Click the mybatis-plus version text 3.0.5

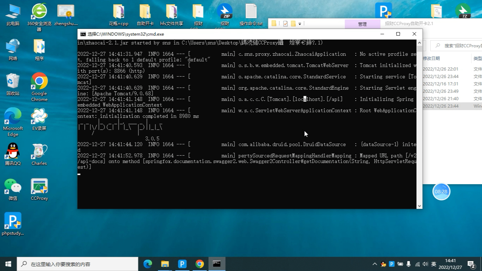tap(152, 139)
